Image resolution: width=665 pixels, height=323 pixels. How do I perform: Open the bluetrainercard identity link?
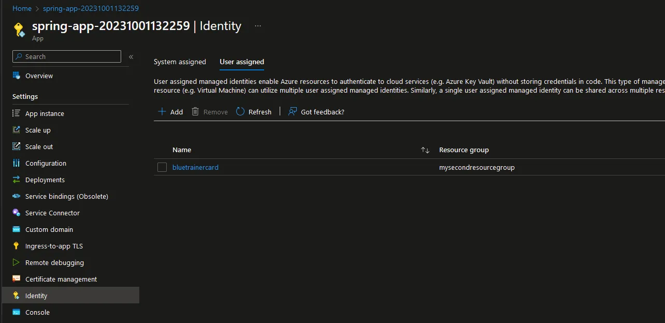coord(195,167)
